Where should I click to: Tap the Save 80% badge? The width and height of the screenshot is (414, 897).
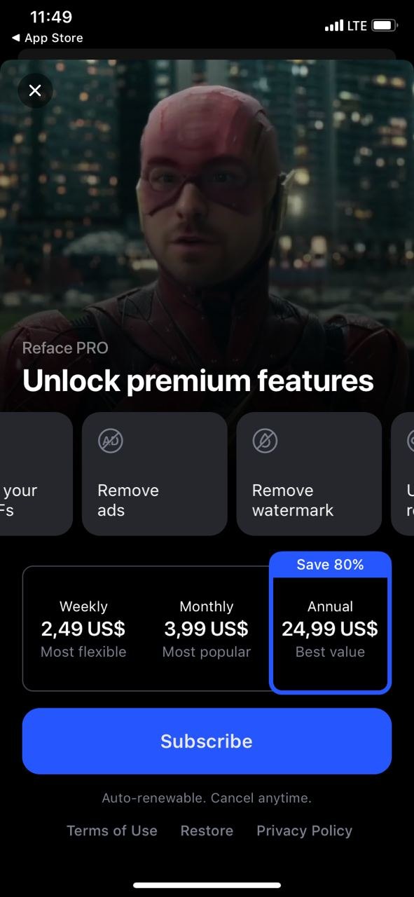click(x=330, y=565)
